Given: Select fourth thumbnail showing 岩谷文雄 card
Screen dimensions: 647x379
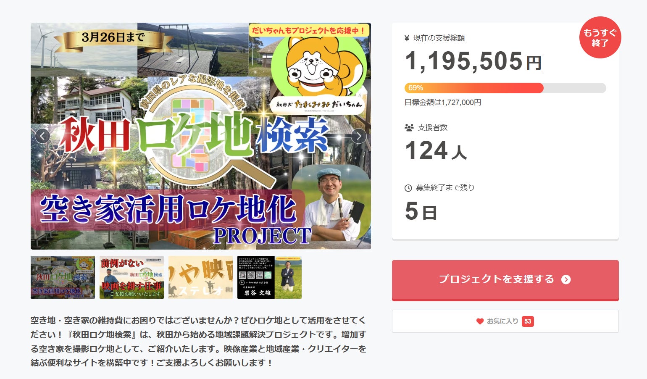Looking at the screenshot, I should 269,277.
